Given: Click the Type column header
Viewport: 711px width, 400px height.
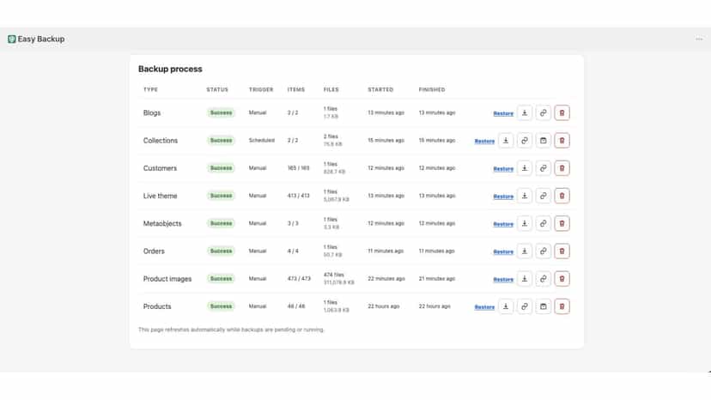Looking at the screenshot, I should [150, 90].
